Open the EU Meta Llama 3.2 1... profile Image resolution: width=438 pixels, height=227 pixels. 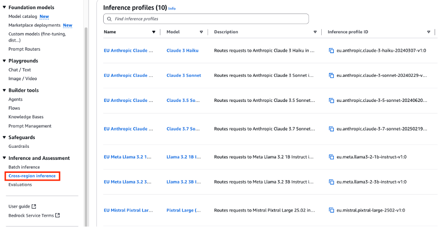(x=127, y=157)
